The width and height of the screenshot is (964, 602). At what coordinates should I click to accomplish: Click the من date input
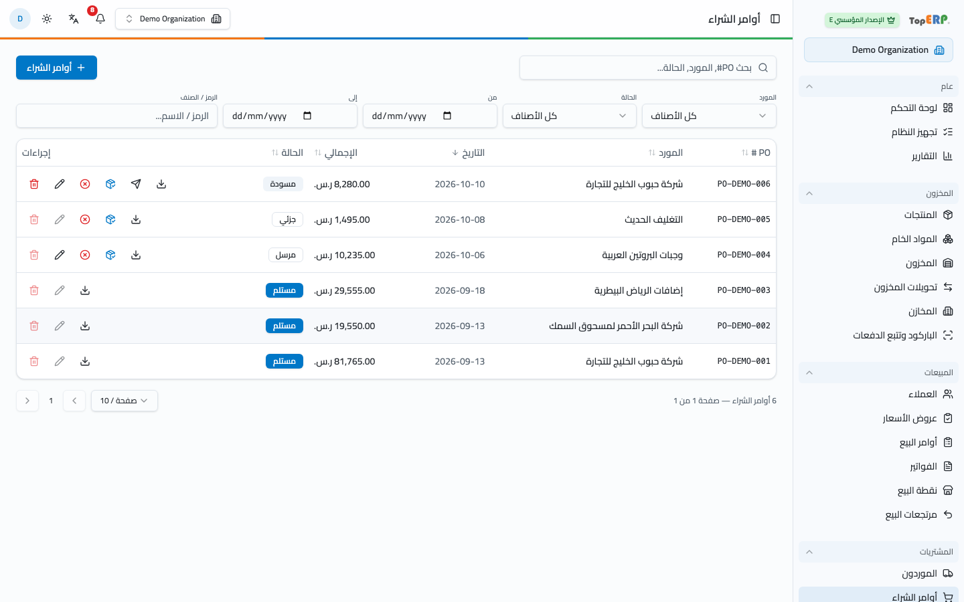pos(430,116)
